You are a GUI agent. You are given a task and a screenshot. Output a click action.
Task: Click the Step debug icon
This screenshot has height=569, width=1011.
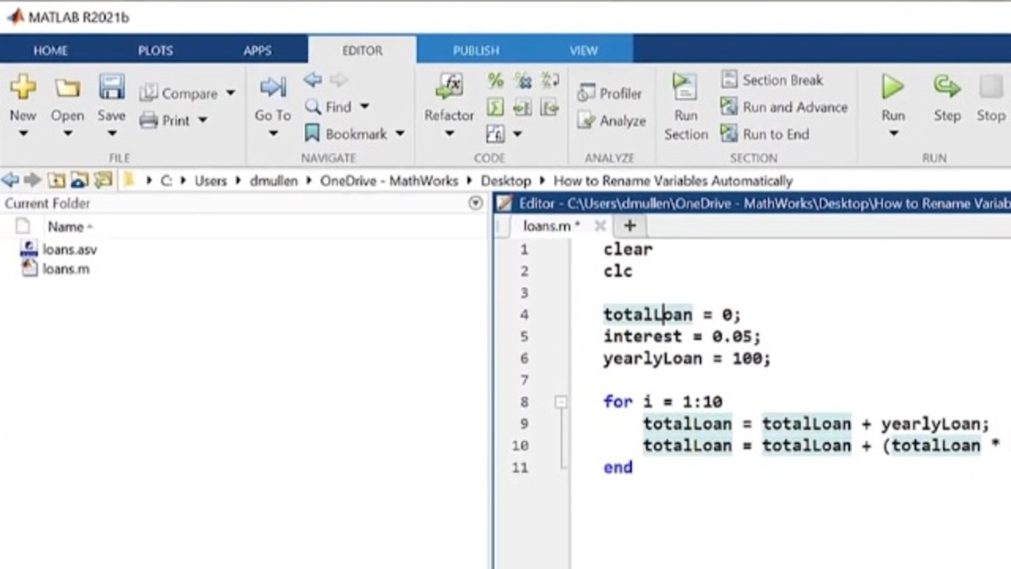coord(946,87)
